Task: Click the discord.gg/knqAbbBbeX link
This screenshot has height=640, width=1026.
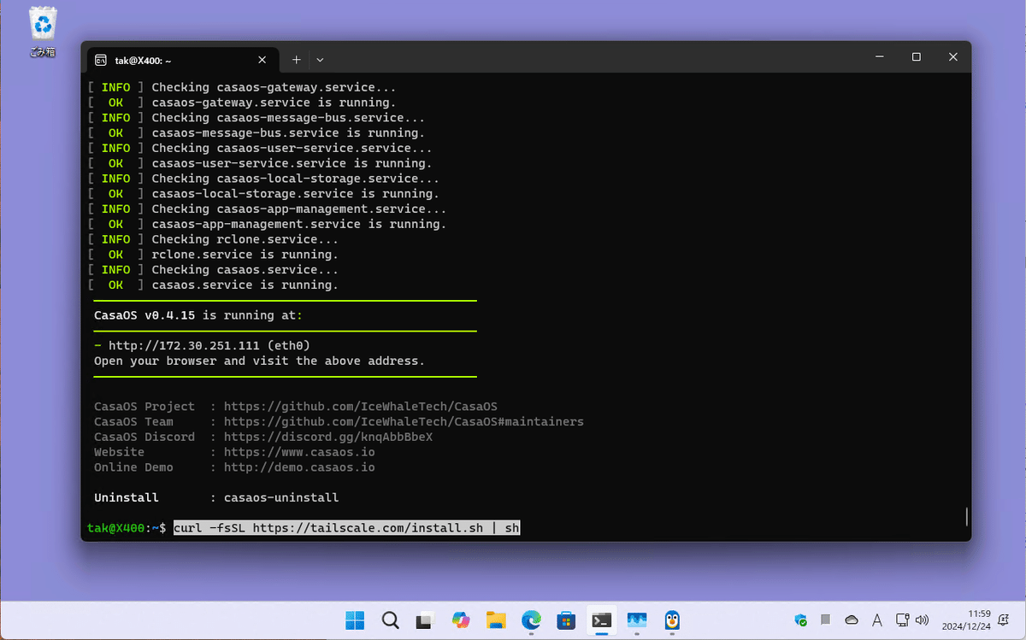Action: pyautogui.click(x=328, y=437)
